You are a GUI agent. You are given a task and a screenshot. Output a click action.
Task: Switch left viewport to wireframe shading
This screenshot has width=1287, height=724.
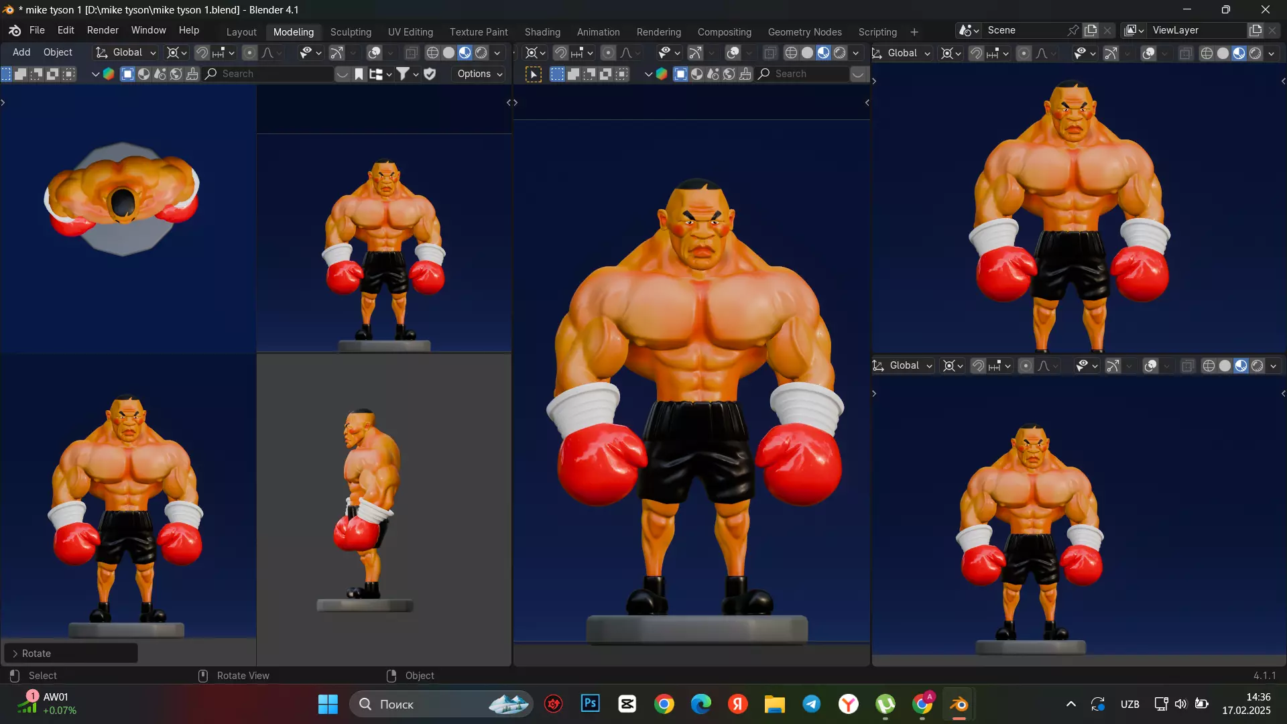pos(433,53)
